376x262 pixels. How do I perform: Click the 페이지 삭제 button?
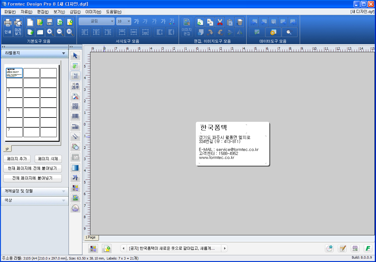point(48,159)
